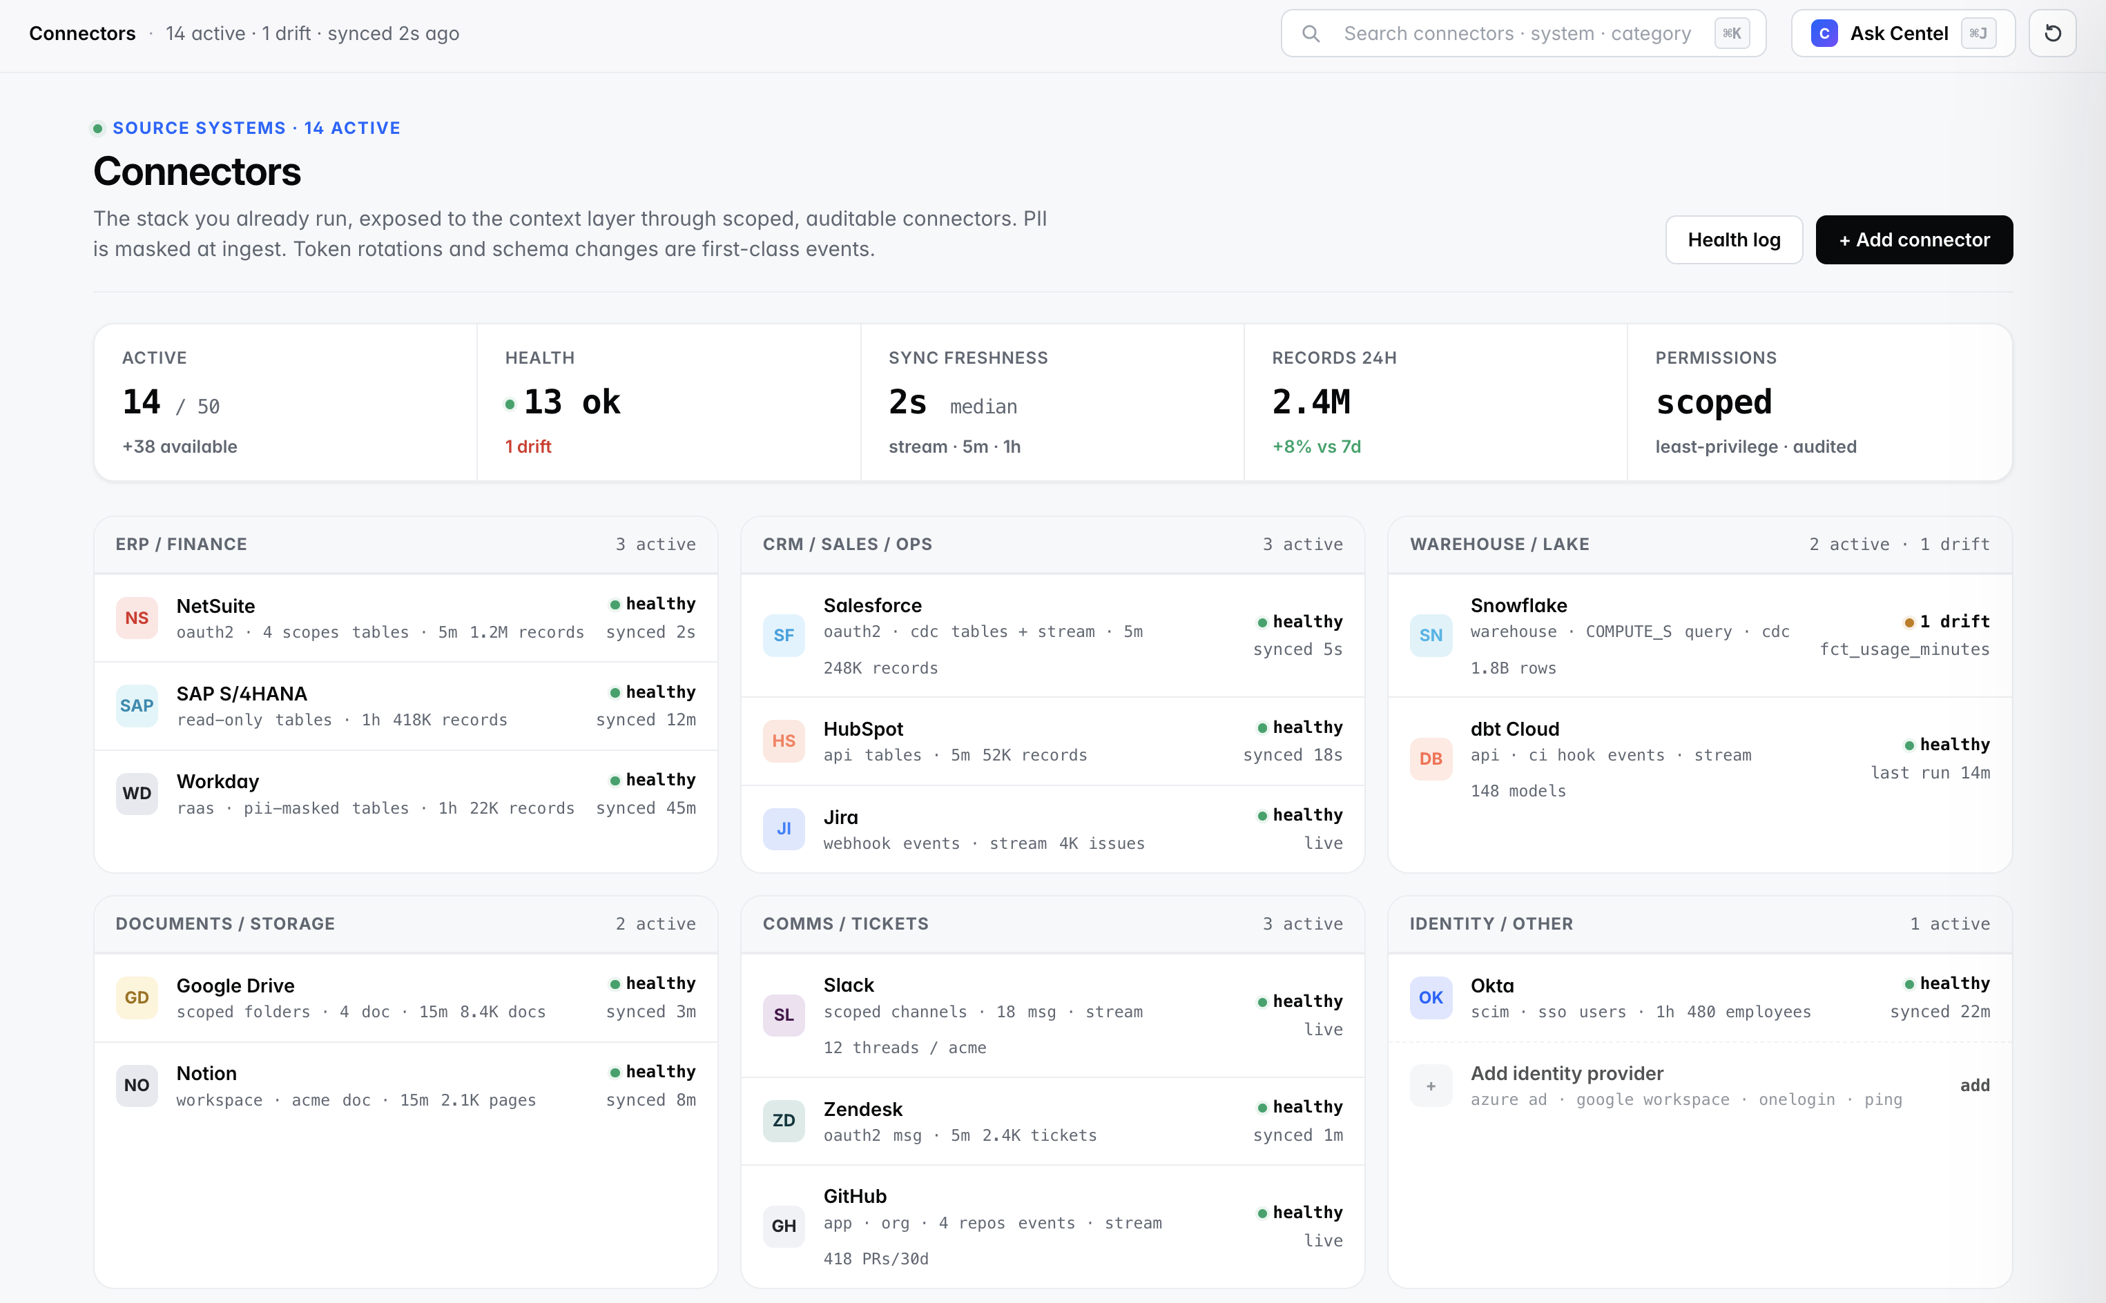
Task: Click the CRM / SALES / OPS section header
Action: point(847,544)
